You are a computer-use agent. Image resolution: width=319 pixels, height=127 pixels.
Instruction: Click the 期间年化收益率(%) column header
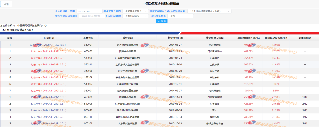coord(276,38)
